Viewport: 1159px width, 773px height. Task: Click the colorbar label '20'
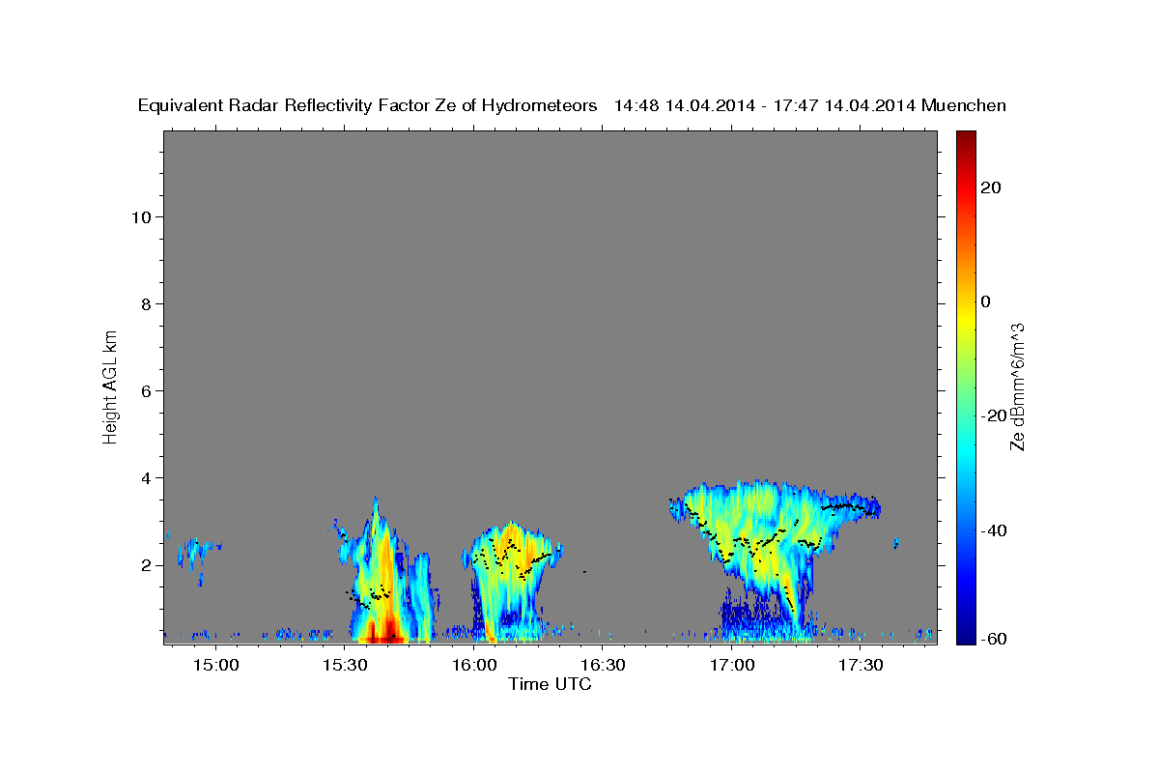(x=990, y=187)
